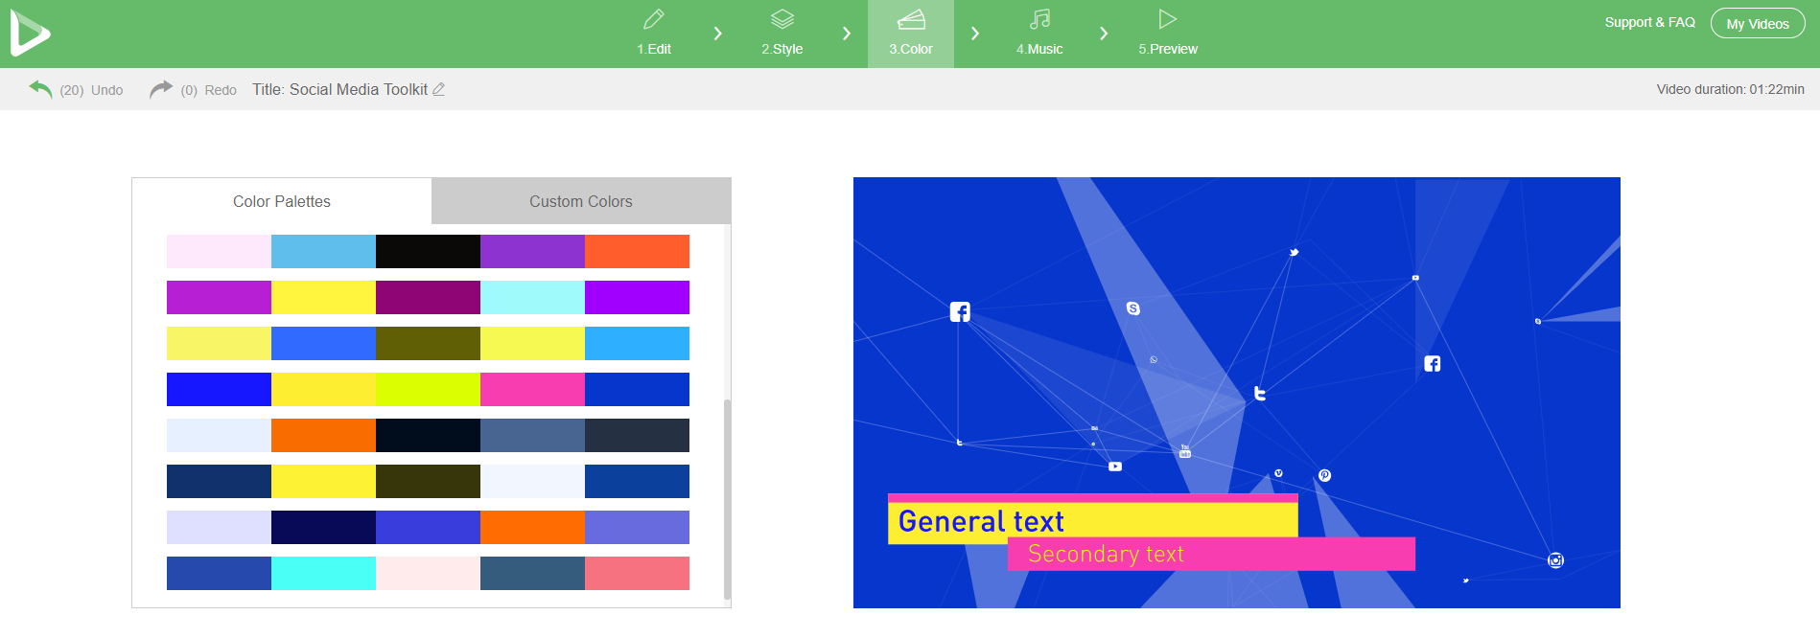This screenshot has width=1820, height=638.
Task: Pick the lime yellow-green swatch in fourth row
Action: pyautogui.click(x=428, y=389)
